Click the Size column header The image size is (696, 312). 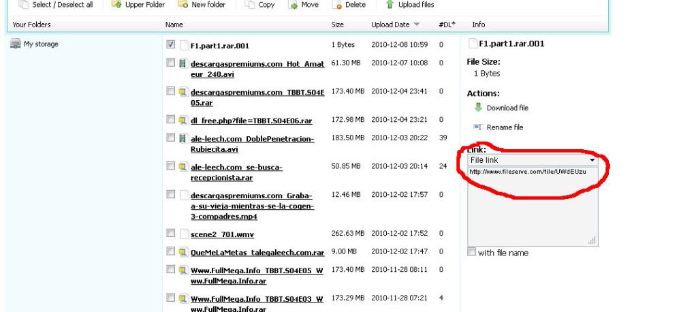tap(337, 25)
